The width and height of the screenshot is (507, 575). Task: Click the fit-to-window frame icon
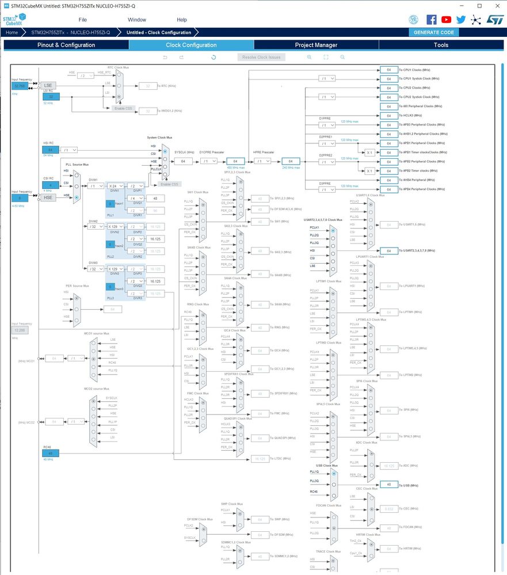point(326,57)
